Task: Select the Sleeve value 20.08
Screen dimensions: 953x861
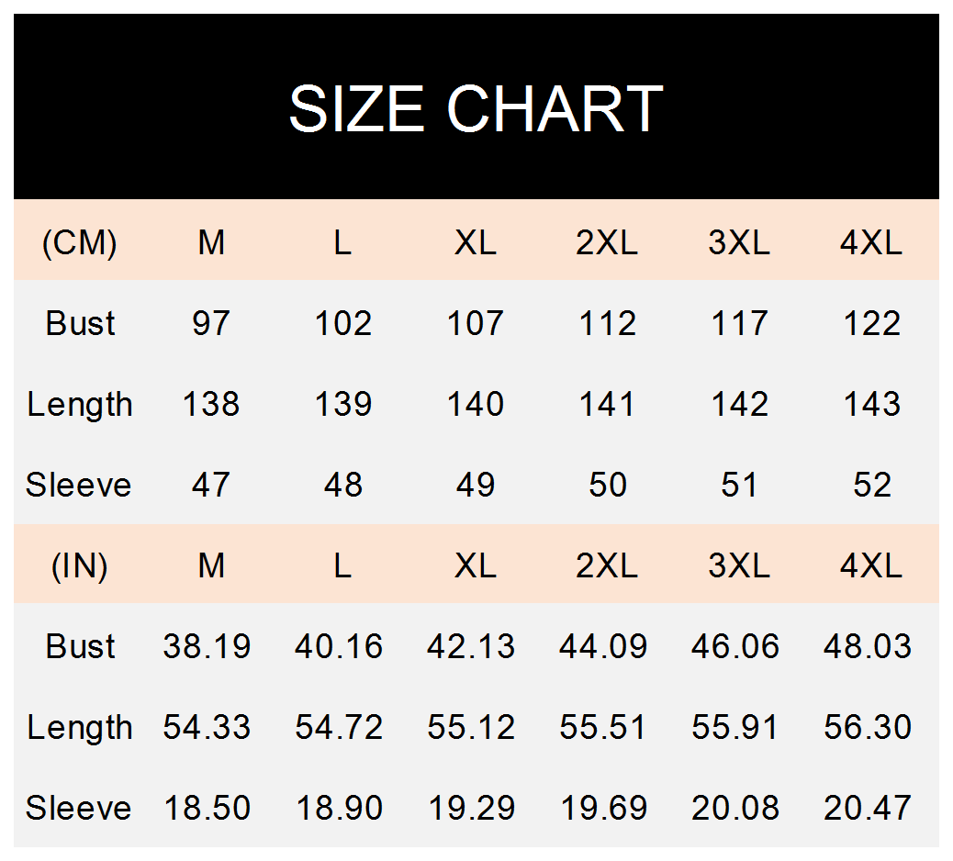Action: (735, 808)
